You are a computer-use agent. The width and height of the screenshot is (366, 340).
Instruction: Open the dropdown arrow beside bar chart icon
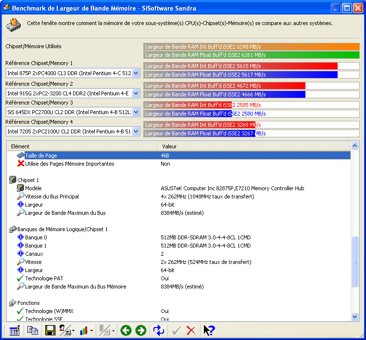coord(91,331)
